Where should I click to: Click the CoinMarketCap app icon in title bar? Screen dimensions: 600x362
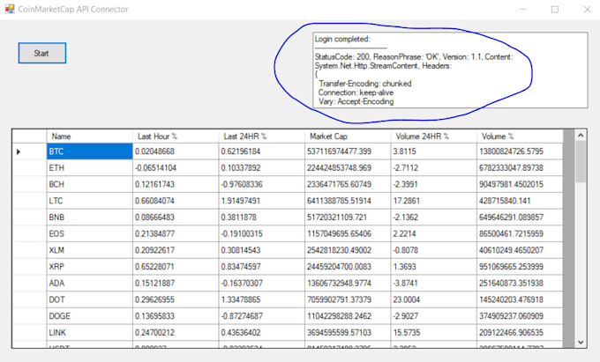coord(9,9)
